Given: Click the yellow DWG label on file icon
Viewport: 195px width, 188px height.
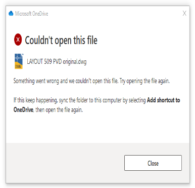Looking at the screenshot, I should tap(18, 66).
